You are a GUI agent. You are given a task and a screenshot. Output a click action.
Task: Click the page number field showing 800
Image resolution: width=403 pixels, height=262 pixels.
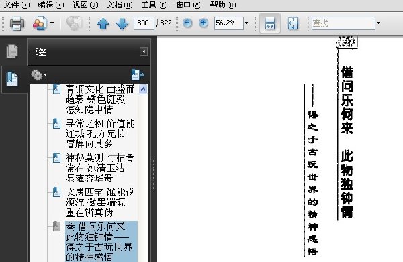click(144, 23)
